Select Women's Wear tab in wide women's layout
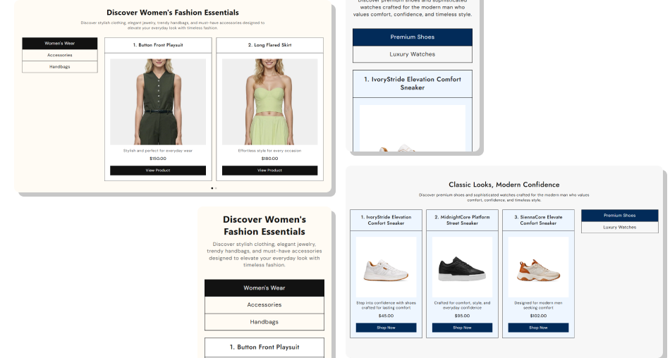Viewport: 670px width, 358px height. tap(60, 43)
